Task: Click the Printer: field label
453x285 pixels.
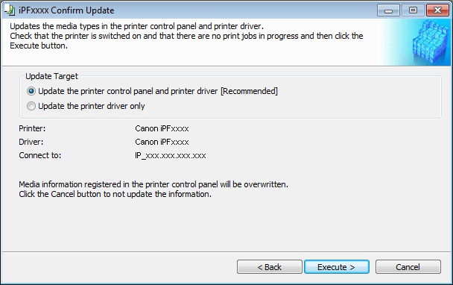Action: [32, 128]
